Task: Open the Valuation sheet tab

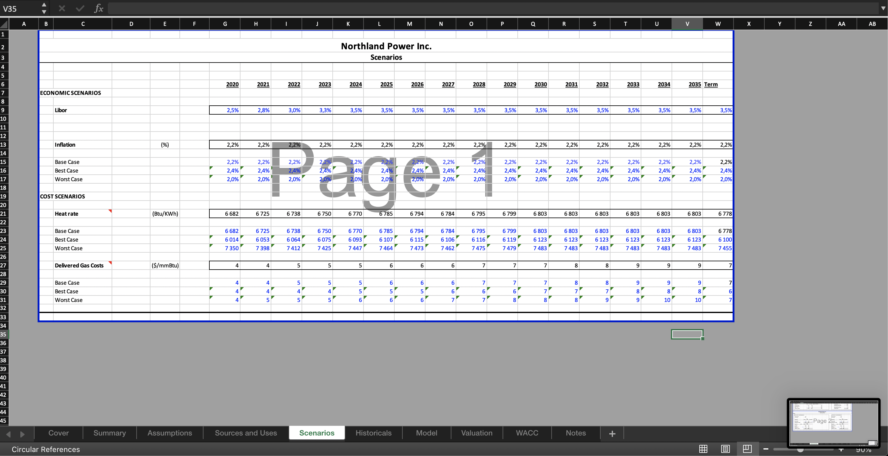Action: tap(477, 433)
